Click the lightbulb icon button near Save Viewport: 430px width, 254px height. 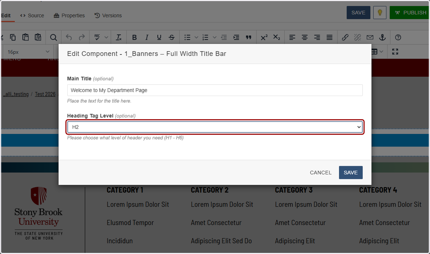tap(380, 13)
